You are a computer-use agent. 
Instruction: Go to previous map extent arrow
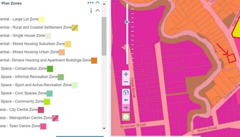[126, 100]
